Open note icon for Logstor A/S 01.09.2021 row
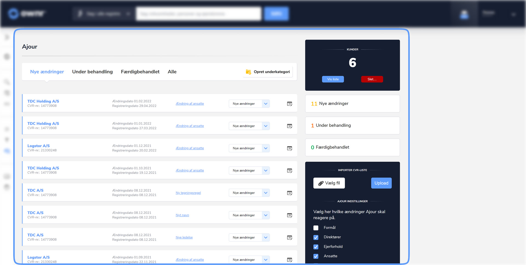The height and width of the screenshot is (265, 526). 290,260
